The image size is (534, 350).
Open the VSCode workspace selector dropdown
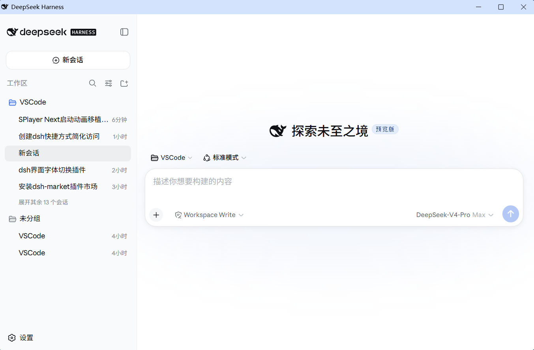coord(172,158)
